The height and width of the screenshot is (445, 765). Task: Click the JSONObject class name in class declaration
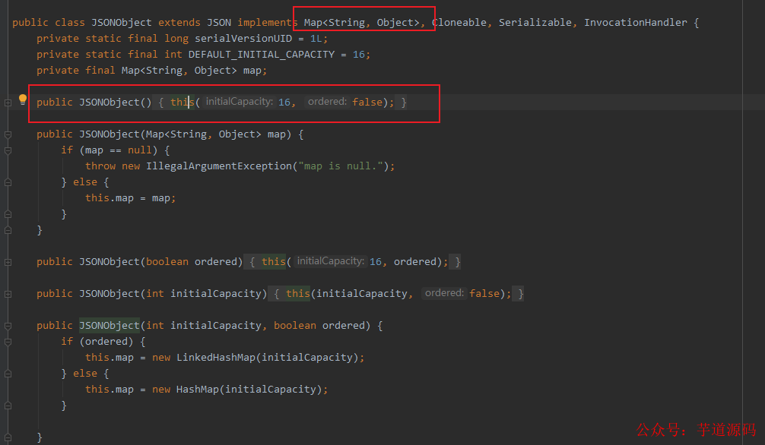click(x=122, y=23)
